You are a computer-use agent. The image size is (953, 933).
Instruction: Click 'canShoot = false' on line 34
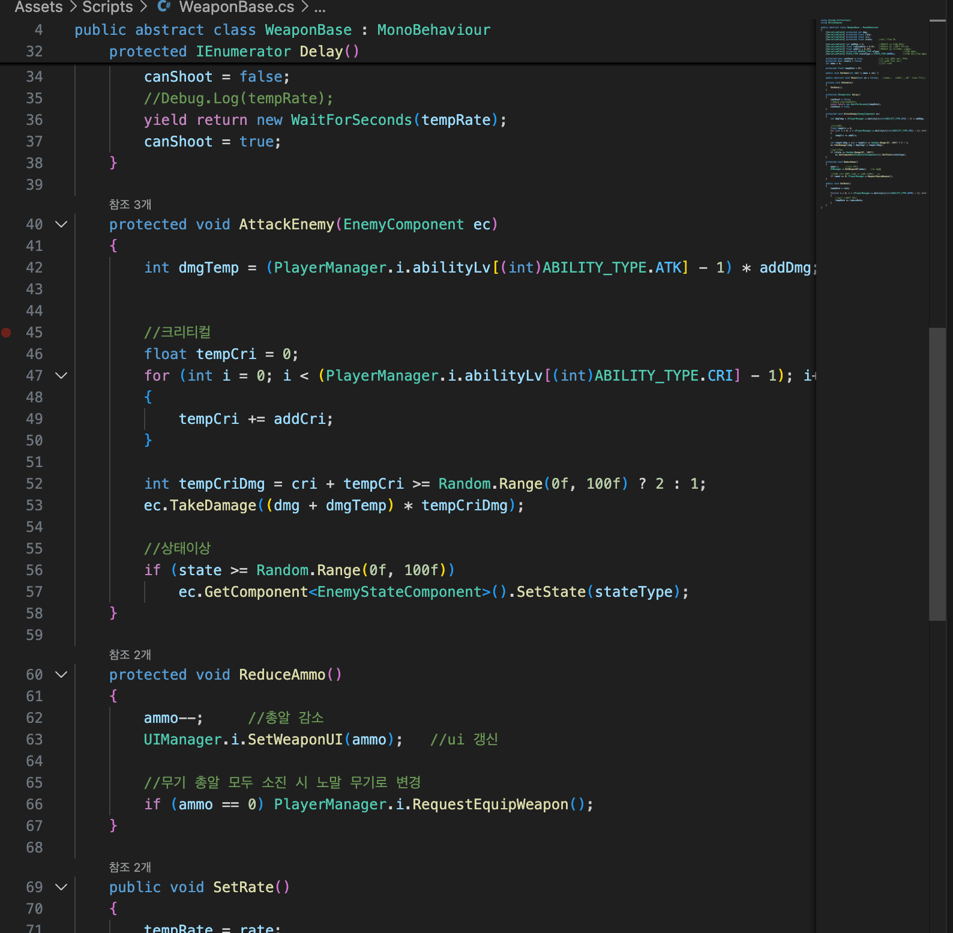pos(217,76)
